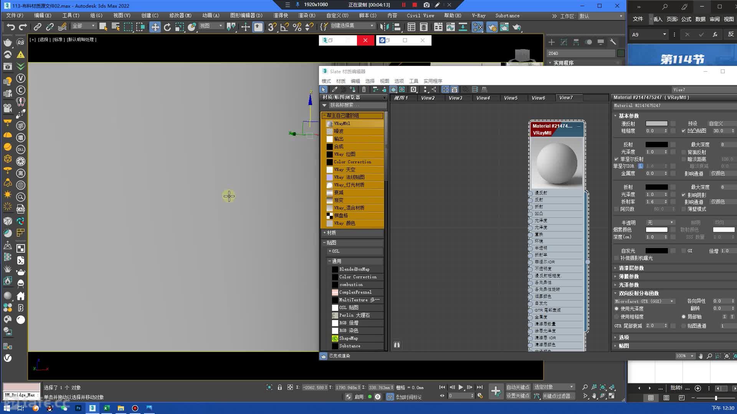This screenshot has width=737, height=414.
Task: Toggle the 菲涅尔反射 checkbox
Action: (616, 159)
